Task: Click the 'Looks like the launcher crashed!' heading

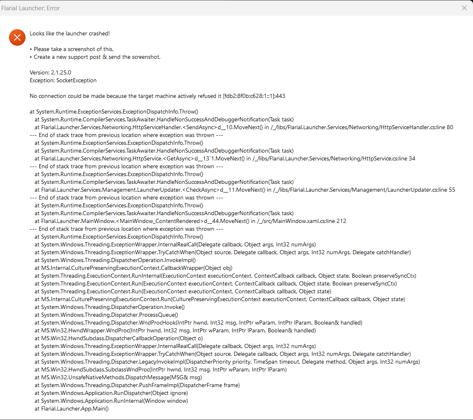Action: 70,33
